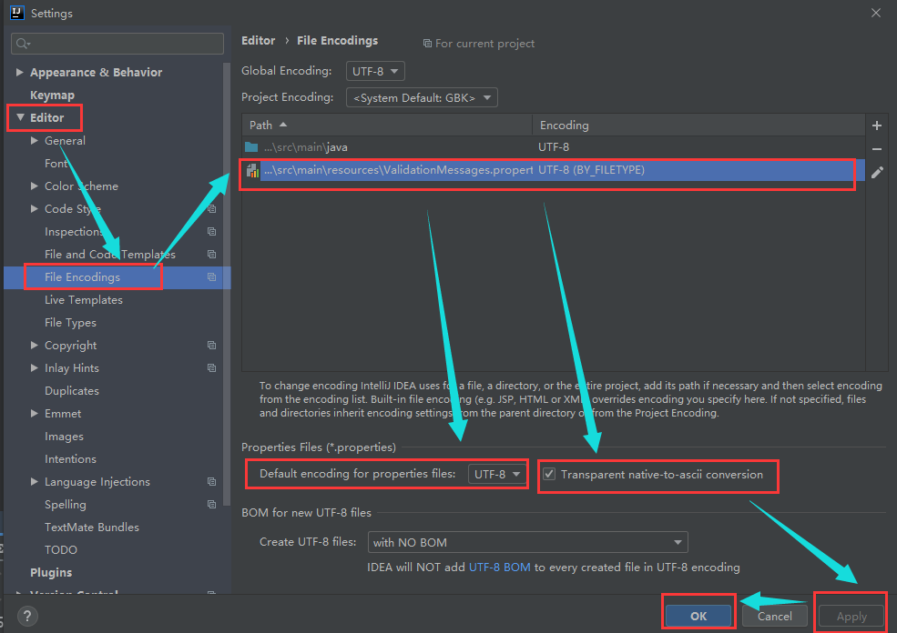The image size is (897, 633).
Task: Open the Global Encoding dropdown
Action: pos(375,71)
